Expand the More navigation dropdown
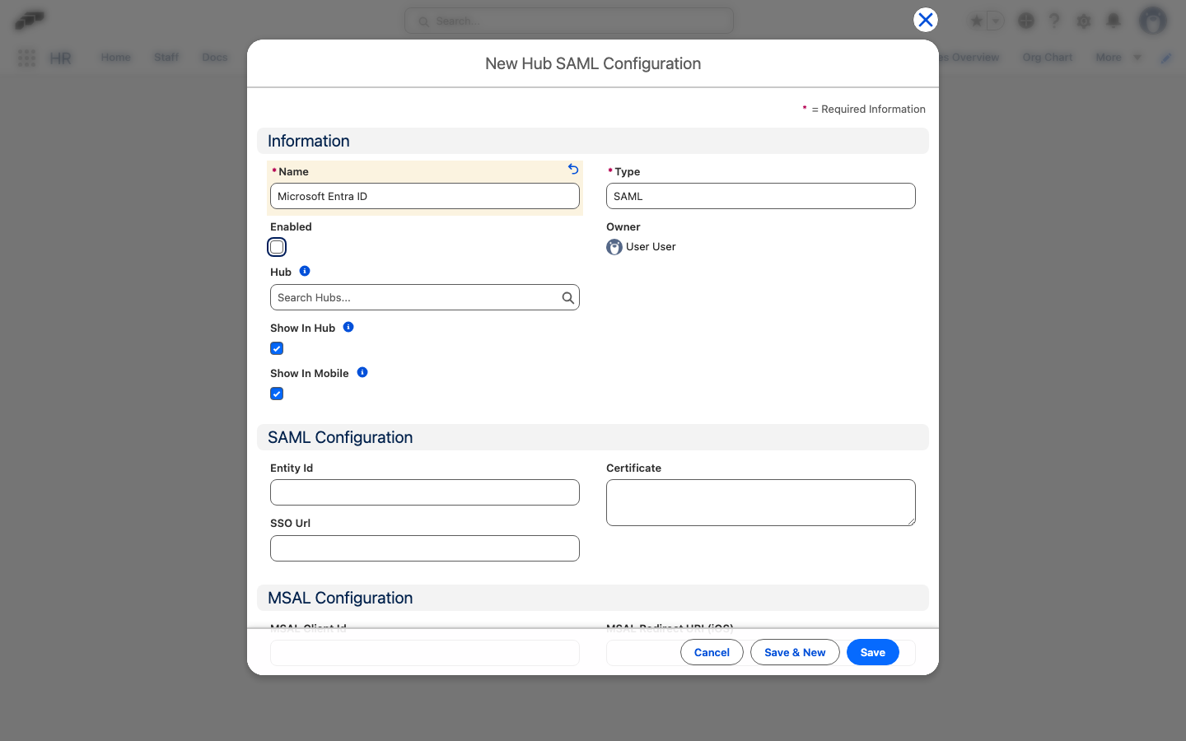This screenshot has width=1186, height=741. click(1118, 58)
